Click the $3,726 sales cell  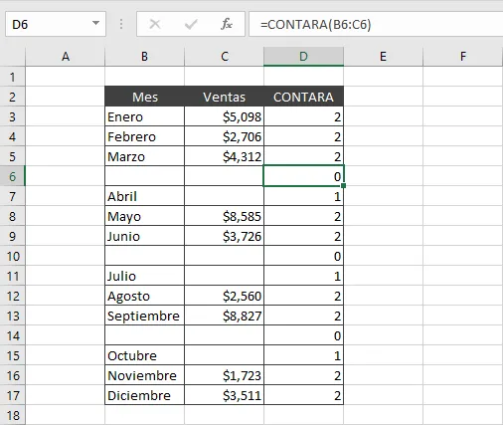pos(225,236)
